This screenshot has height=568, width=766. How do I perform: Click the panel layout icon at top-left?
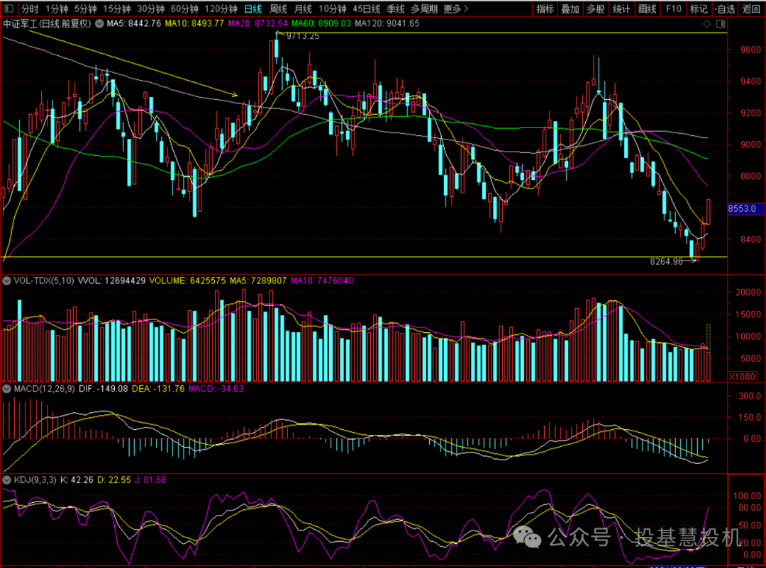point(9,8)
